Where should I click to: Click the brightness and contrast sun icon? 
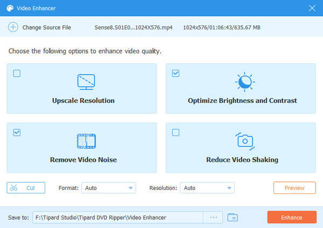245,82
